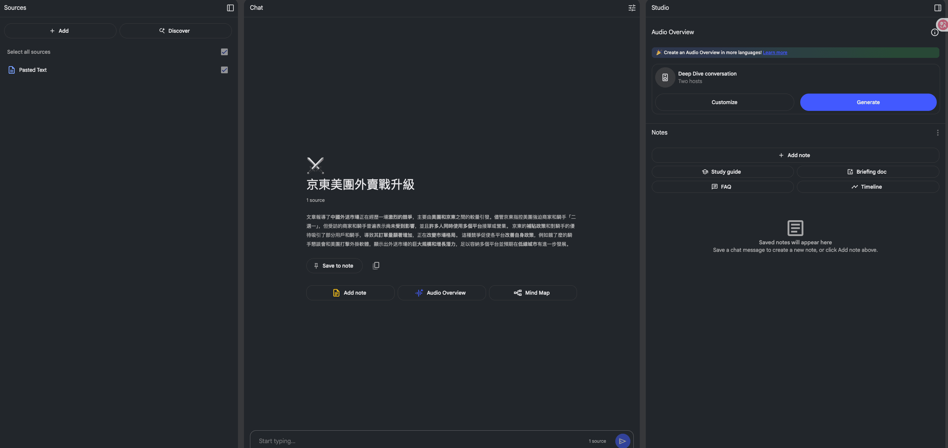This screenshot has height=448, width=948.
Task: Save the summary to note
Action: [334, 266]
